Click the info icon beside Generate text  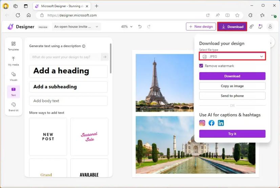point(84,46)
